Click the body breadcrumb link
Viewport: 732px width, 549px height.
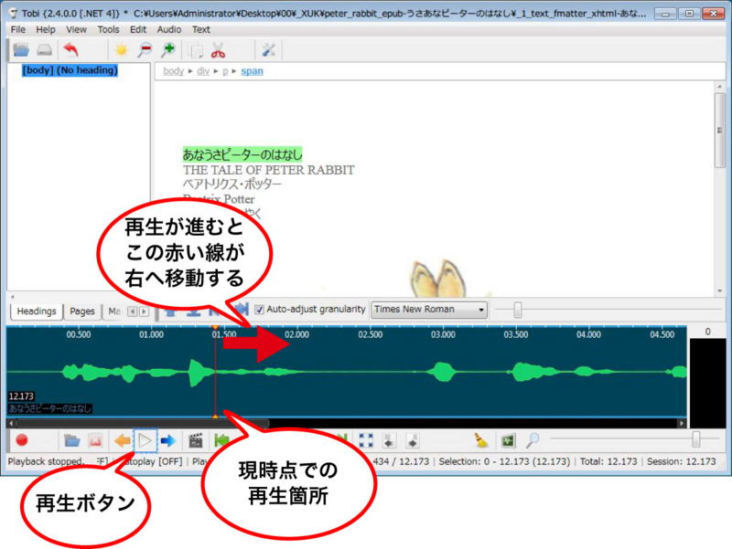tap(172, 71)
